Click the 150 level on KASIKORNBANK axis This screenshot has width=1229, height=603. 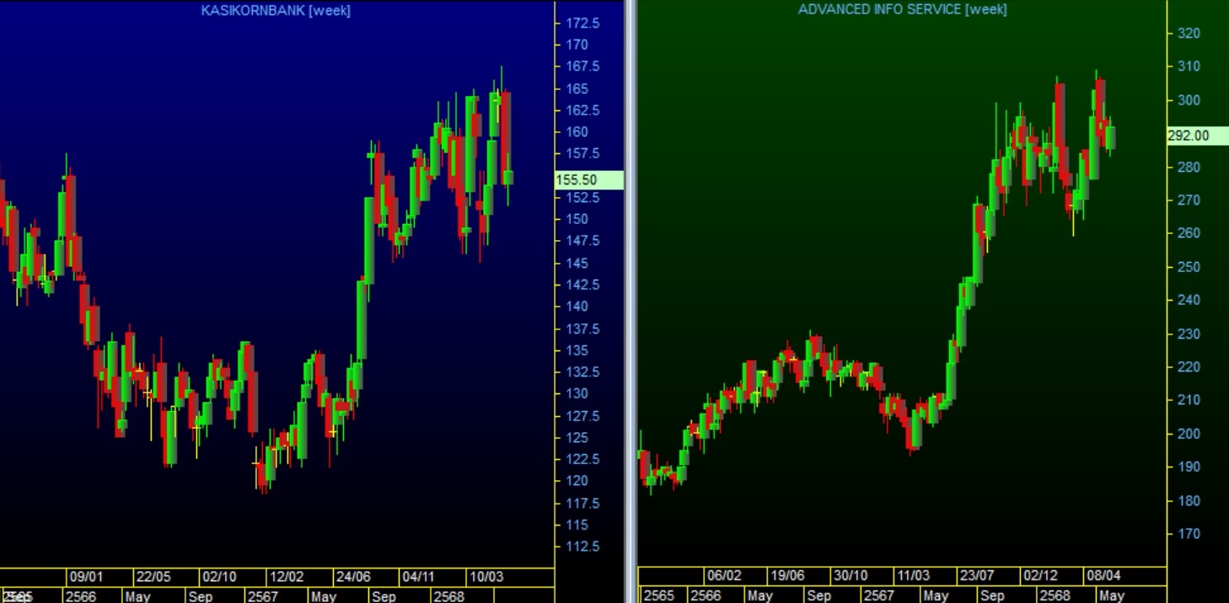click(577, 219)
